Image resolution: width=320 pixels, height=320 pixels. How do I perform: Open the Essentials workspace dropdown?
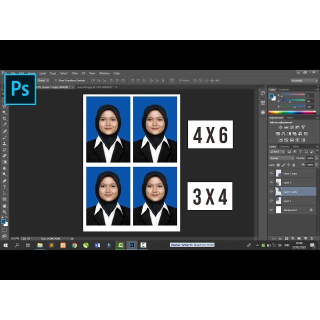click(304, 80)
